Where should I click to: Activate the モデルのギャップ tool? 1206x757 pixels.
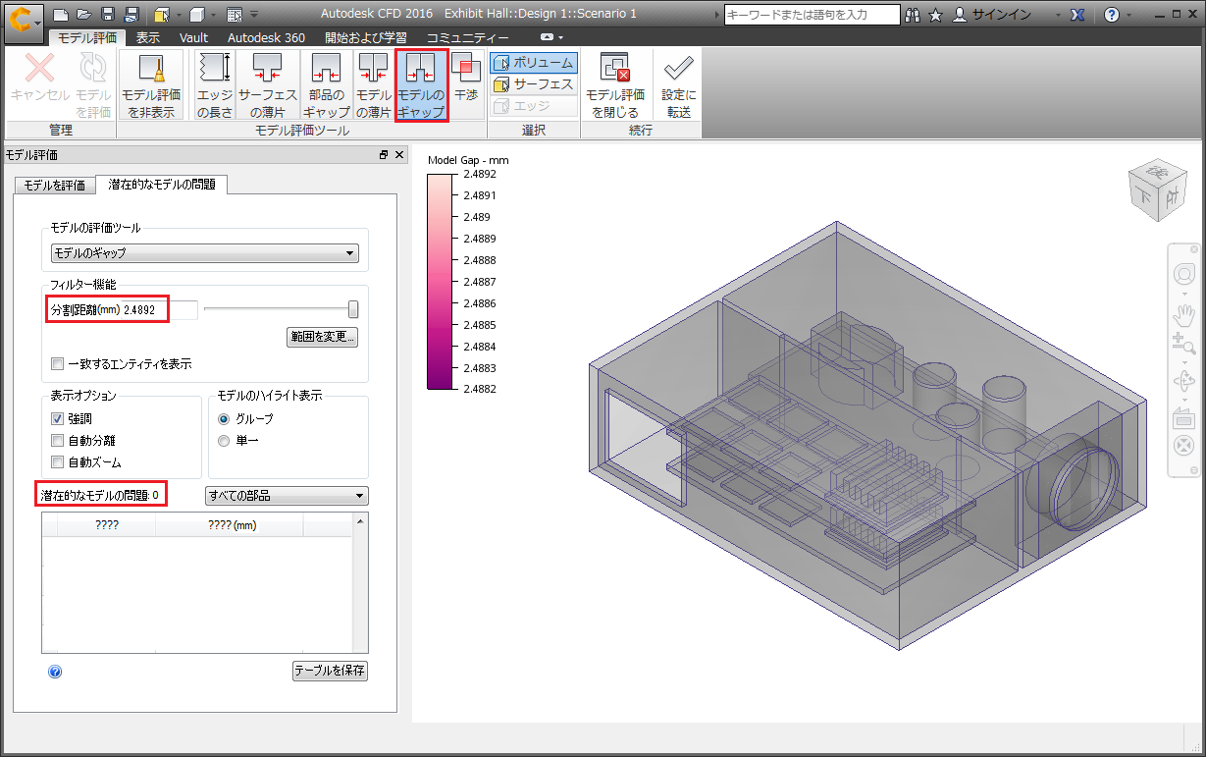(x=422, y=85)
